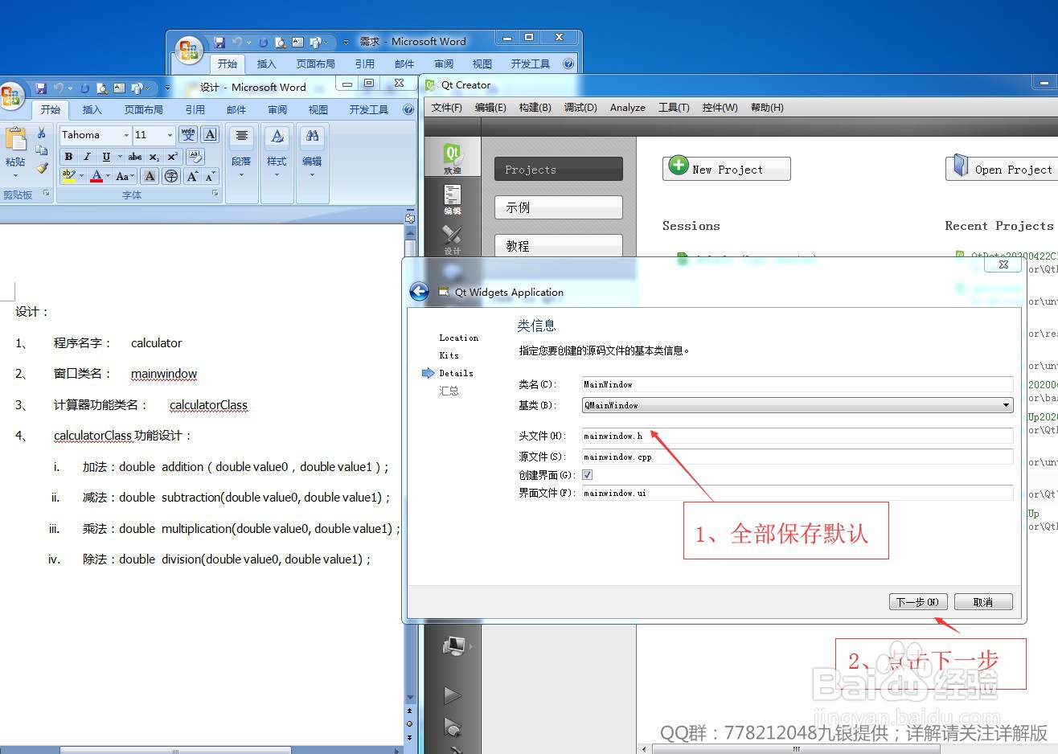Open the Office button in 设计 Word
This screenshot has height=754, width=1058.
pyautogui.click(x=10, y=96)
